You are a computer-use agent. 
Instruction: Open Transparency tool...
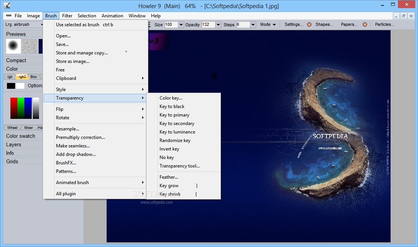tap(184, 166)
